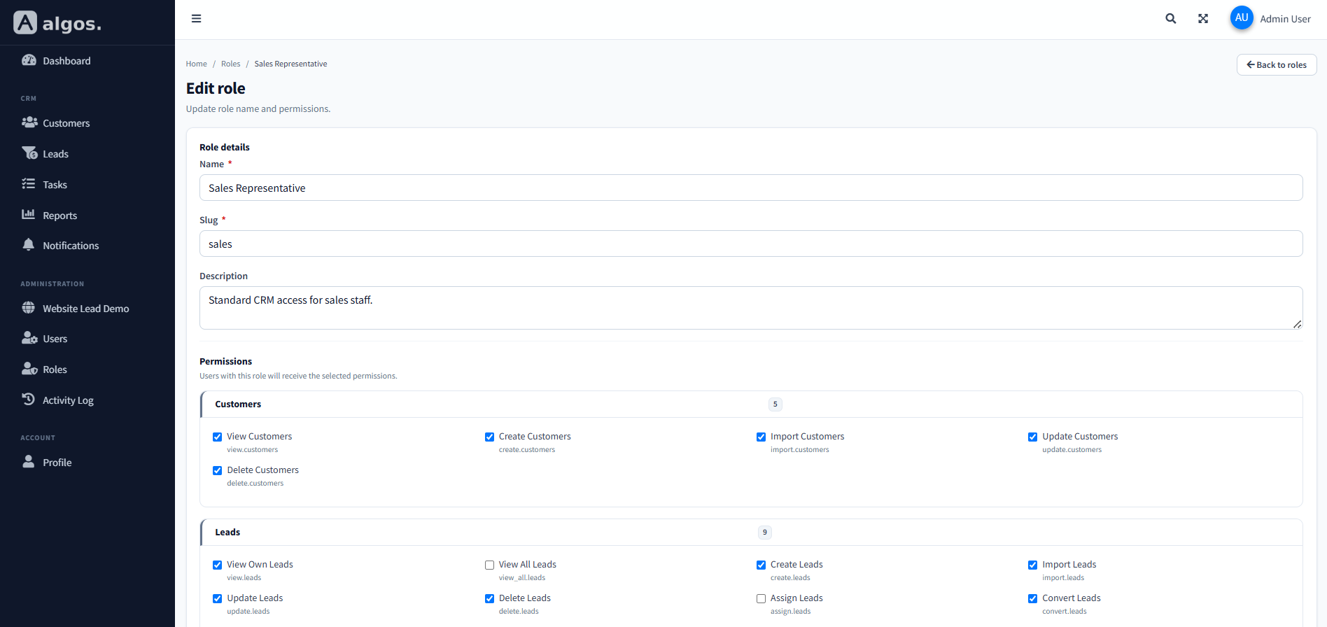
Task: Uncheck Delete Leads permission
Action: coord(489,598)
